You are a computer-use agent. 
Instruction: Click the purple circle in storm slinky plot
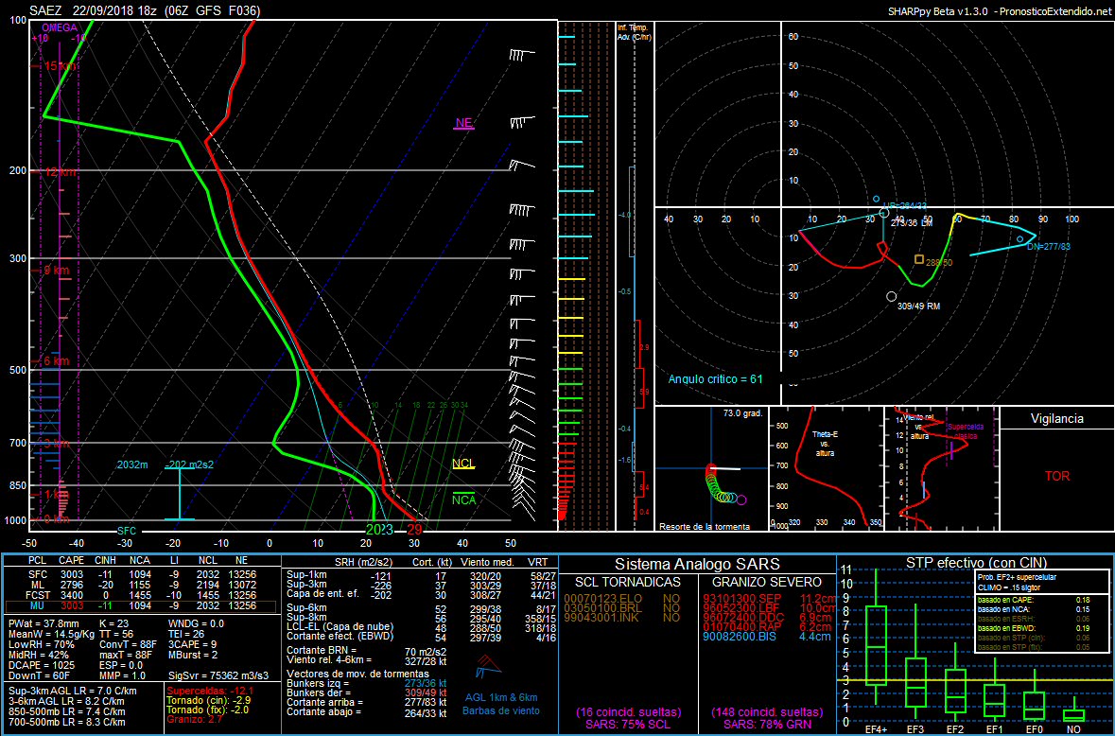[x=741, y=499]
